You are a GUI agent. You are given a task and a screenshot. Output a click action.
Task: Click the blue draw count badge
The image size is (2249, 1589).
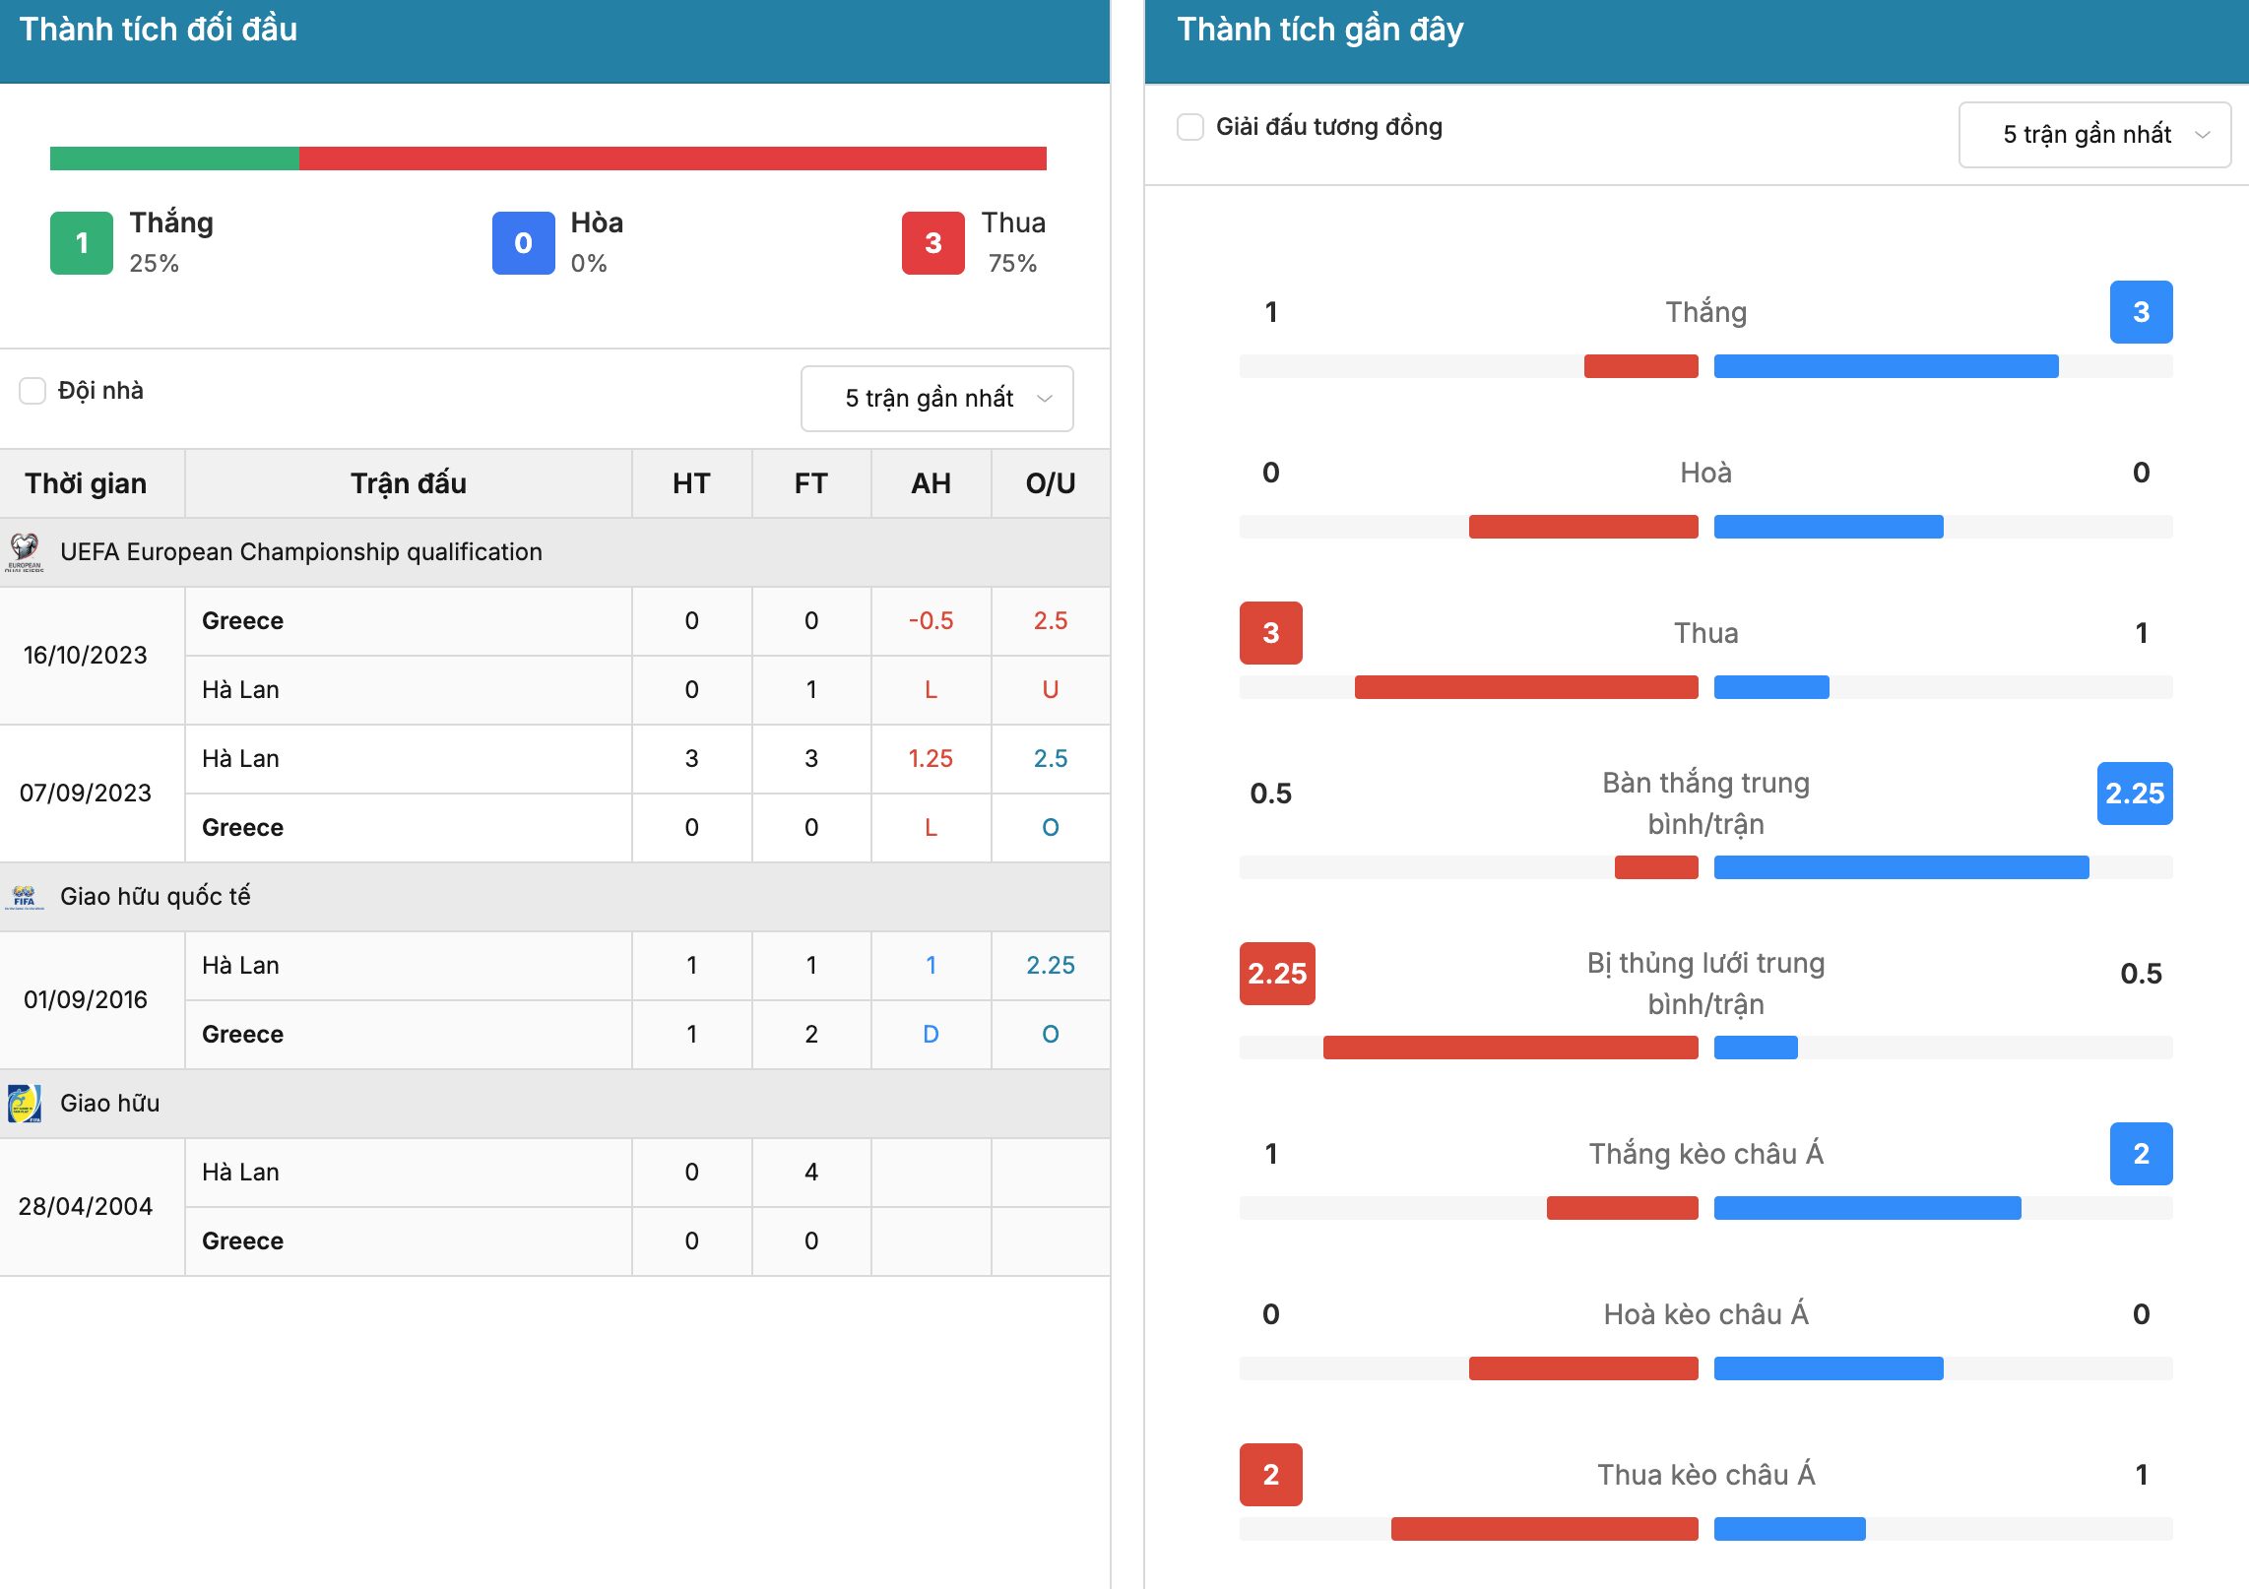pyautogui.click(x=523, y=242)
